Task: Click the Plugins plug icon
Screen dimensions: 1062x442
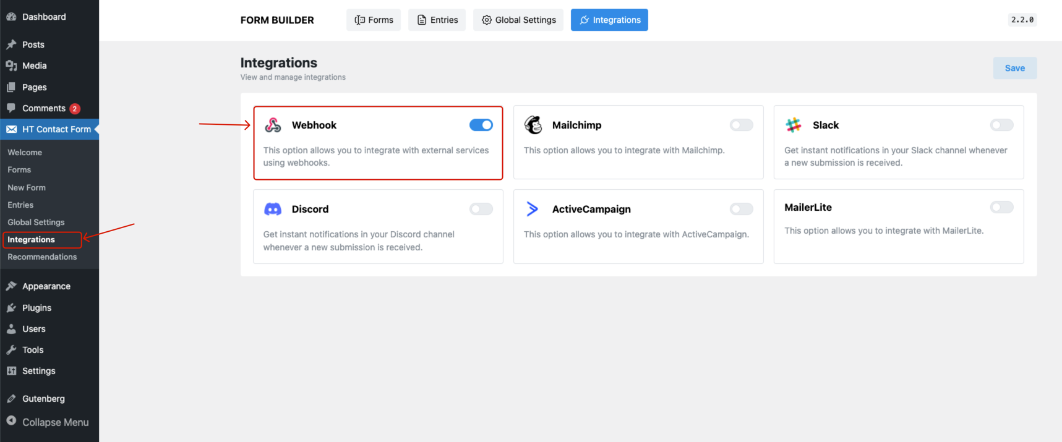Action: tap(11, 308)
